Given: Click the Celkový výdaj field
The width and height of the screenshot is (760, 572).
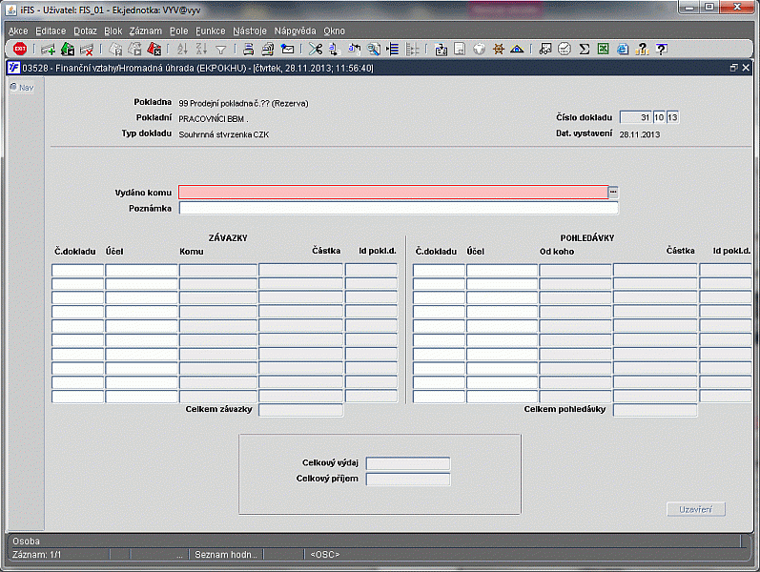Looking at the screenshot, I should [x=408, y=463].
